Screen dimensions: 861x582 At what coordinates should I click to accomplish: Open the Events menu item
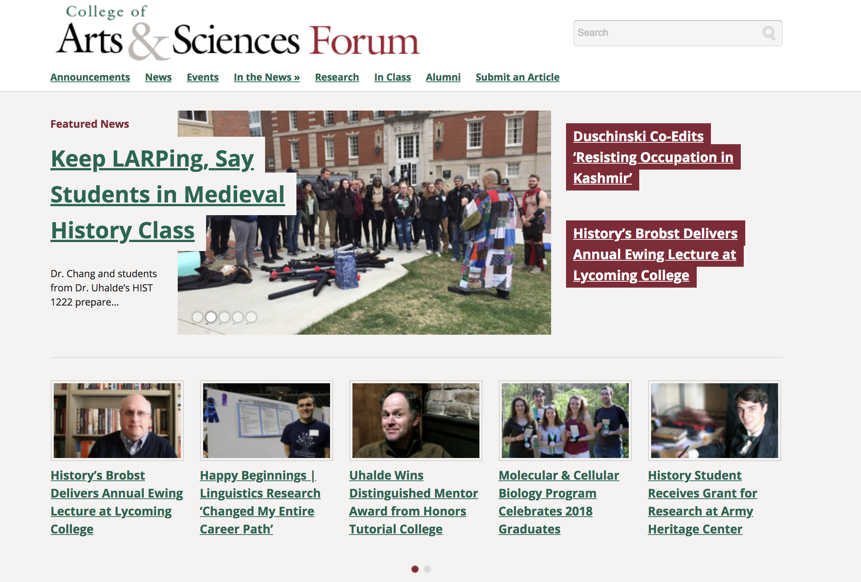pyautogui.click(x=203, y=77)
